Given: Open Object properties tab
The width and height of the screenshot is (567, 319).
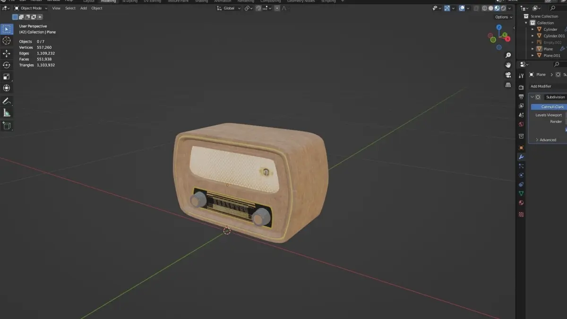Looking at the screenshot, I should tap(521, 148).
